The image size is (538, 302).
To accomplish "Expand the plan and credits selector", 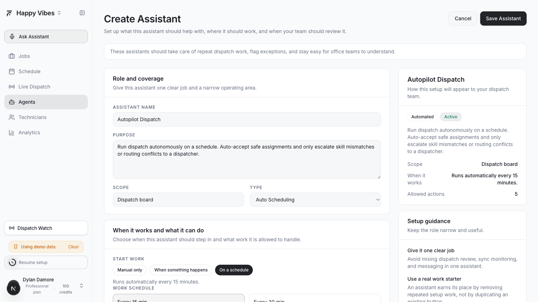I will pos(81,285).
